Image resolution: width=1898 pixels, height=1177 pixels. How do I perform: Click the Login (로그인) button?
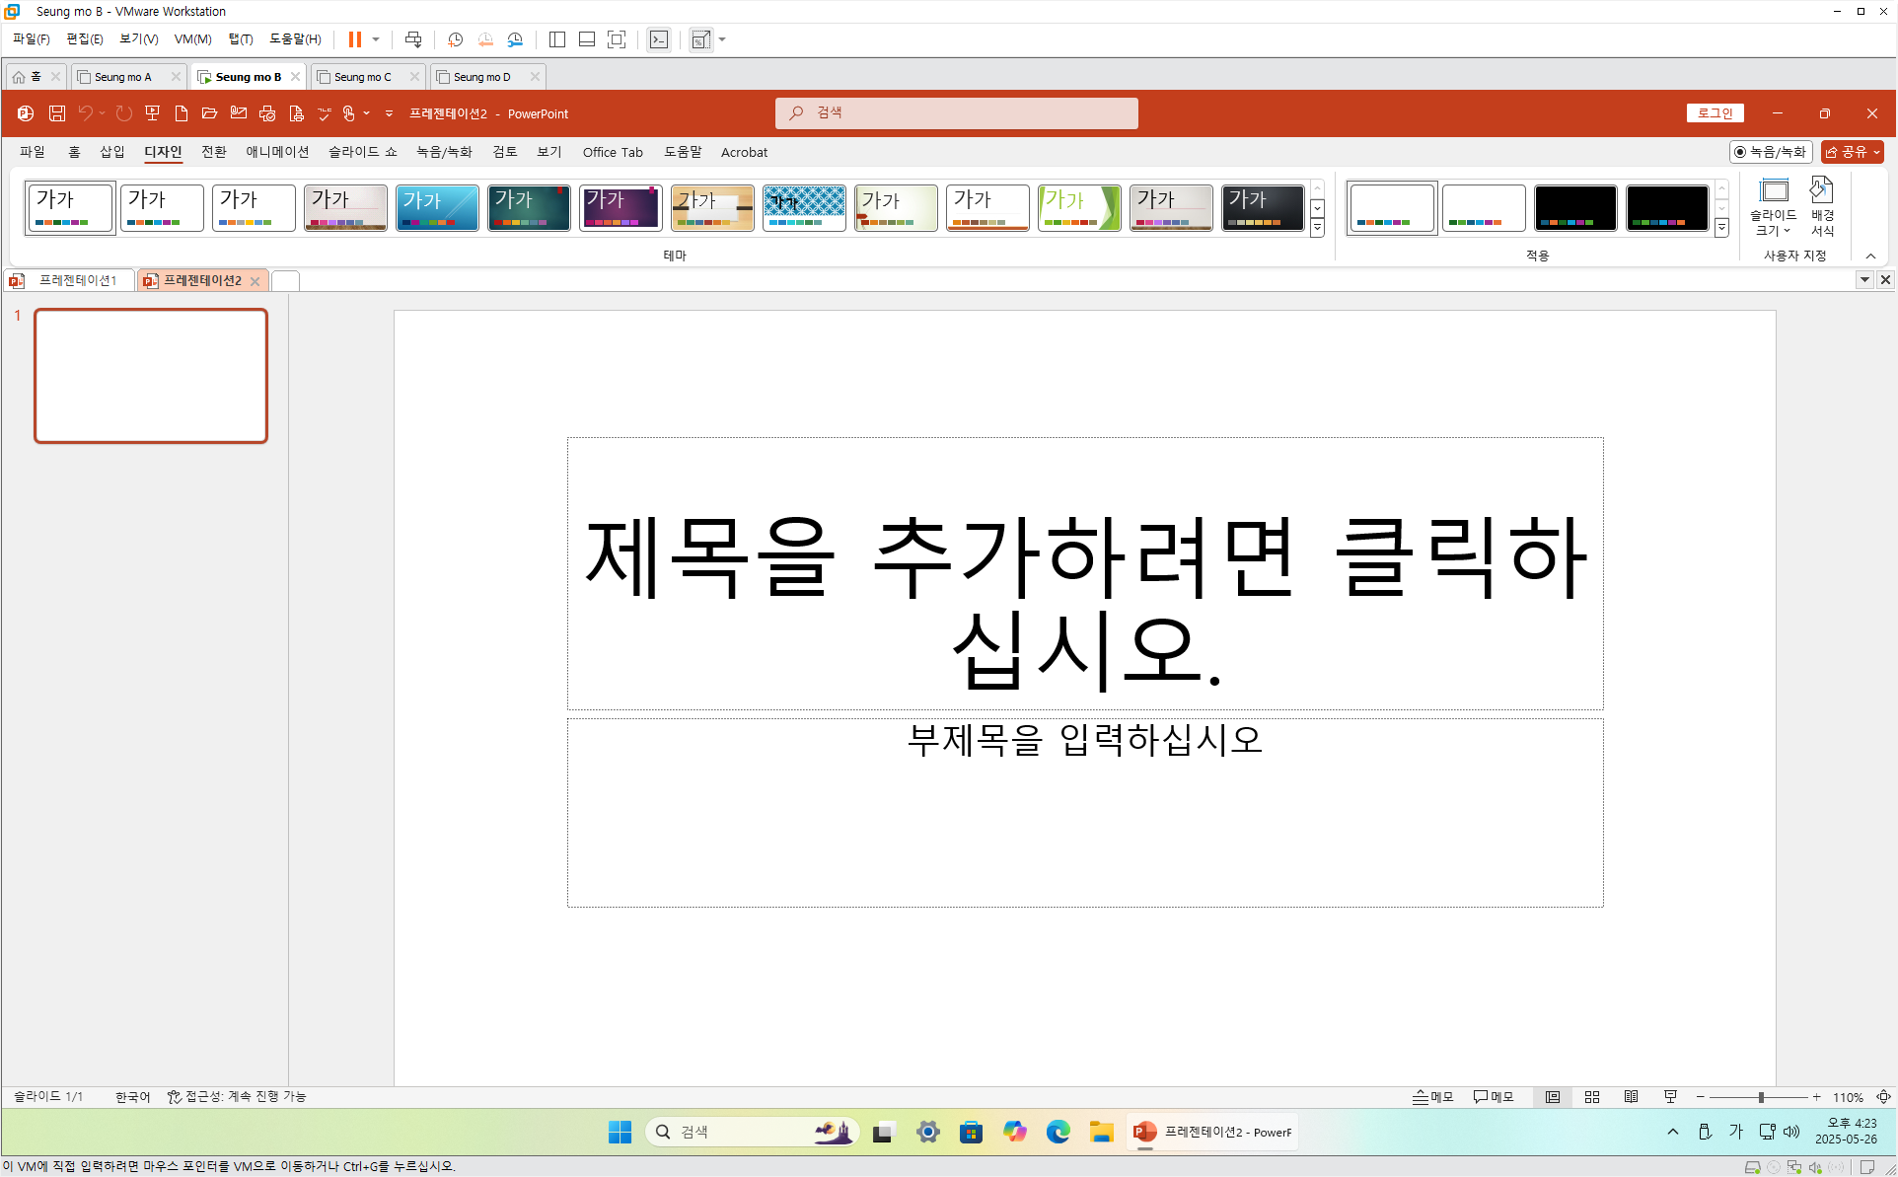click(x=1715, y=113)
